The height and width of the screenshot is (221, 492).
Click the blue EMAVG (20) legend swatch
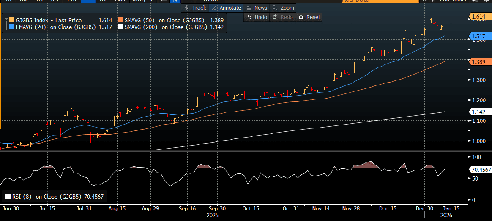pyautogui.click(x=11, y=27)
